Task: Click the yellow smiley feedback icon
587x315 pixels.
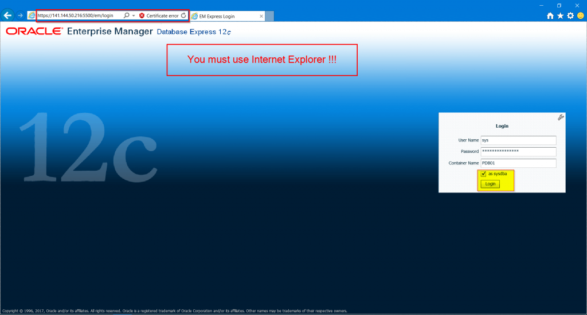Action: pos(580,16)
